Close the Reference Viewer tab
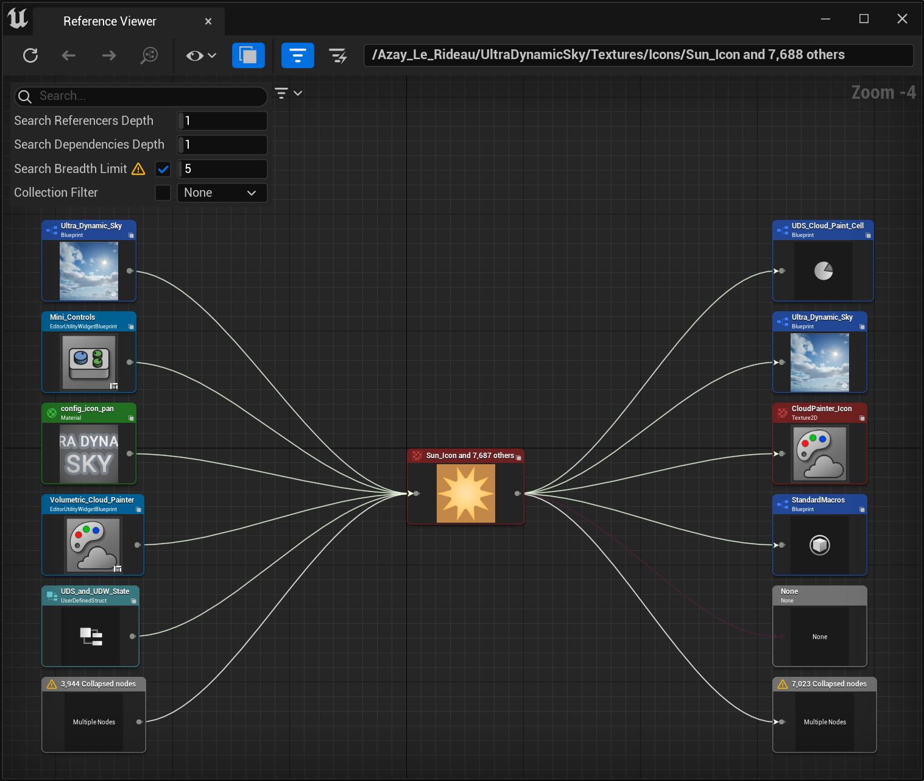This screenshot has width=924, height=781. pos(208,21)
